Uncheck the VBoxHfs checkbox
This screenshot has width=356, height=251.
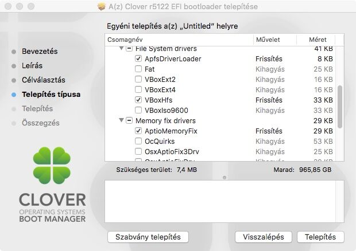[138, 100]
